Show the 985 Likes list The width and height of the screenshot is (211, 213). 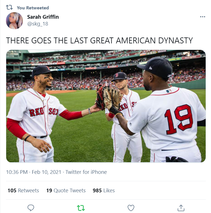104,190
